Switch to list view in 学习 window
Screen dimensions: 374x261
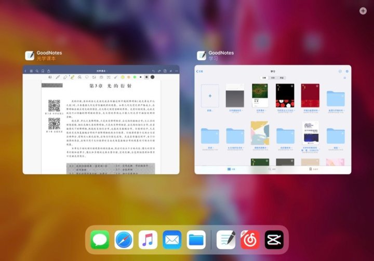click(x=345, y=78)
